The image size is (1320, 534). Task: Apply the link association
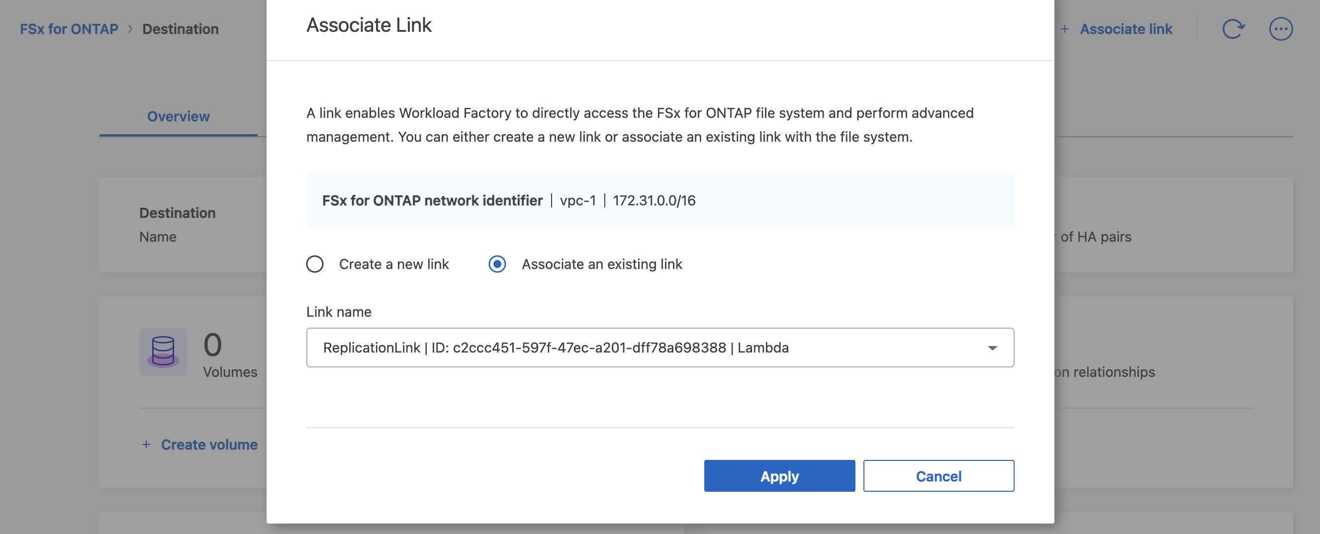tap(779, 476)
